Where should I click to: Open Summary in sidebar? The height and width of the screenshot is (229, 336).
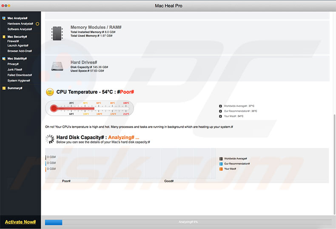click(15, 88)
